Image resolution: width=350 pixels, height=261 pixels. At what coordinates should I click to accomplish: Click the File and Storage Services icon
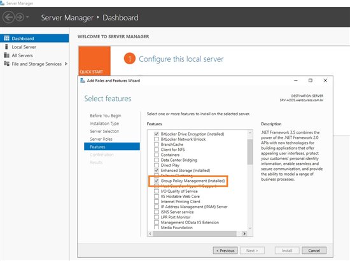7,64
